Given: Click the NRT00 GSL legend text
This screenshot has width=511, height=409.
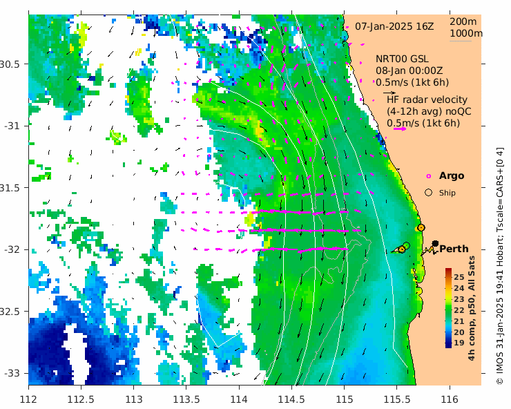Looking at the screenshot, I should click(x=402, y=59).
